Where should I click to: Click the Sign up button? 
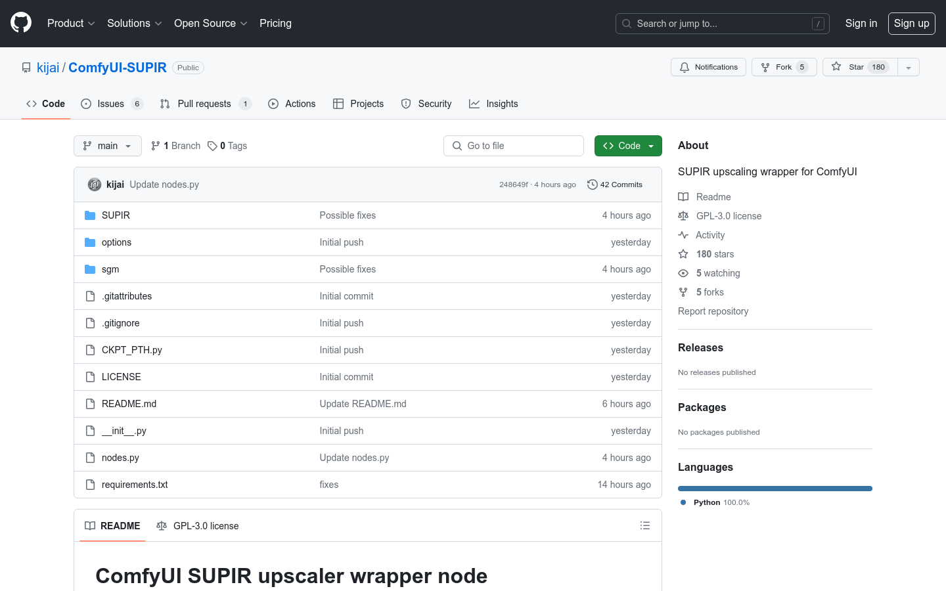tap(912, 23)
